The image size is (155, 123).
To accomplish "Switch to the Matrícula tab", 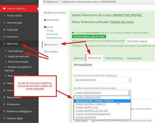I will point(79,58).
